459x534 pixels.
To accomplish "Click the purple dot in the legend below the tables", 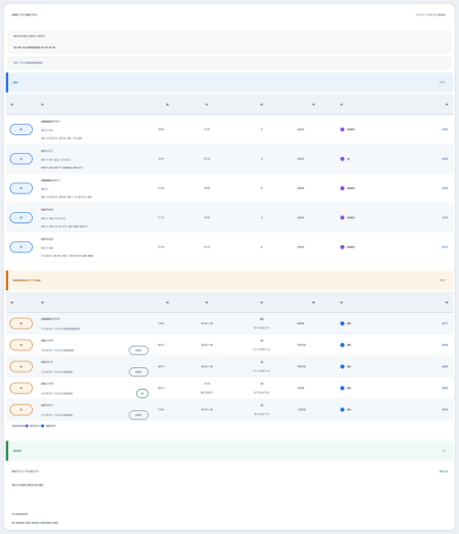I will pyautogui.click(x=27, y=426).
